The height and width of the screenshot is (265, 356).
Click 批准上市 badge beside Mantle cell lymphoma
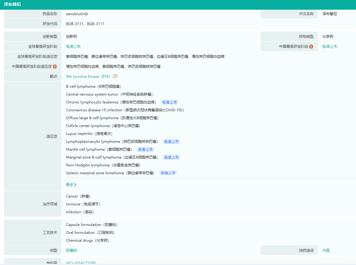click(145, 149)
